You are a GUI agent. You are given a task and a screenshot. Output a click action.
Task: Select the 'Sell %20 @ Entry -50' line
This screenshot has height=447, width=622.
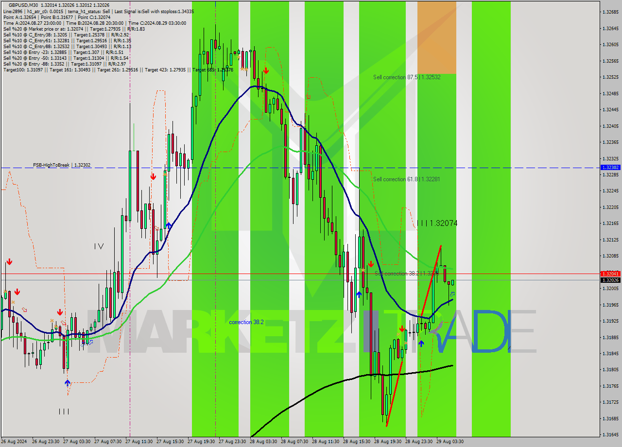(66, 58)
